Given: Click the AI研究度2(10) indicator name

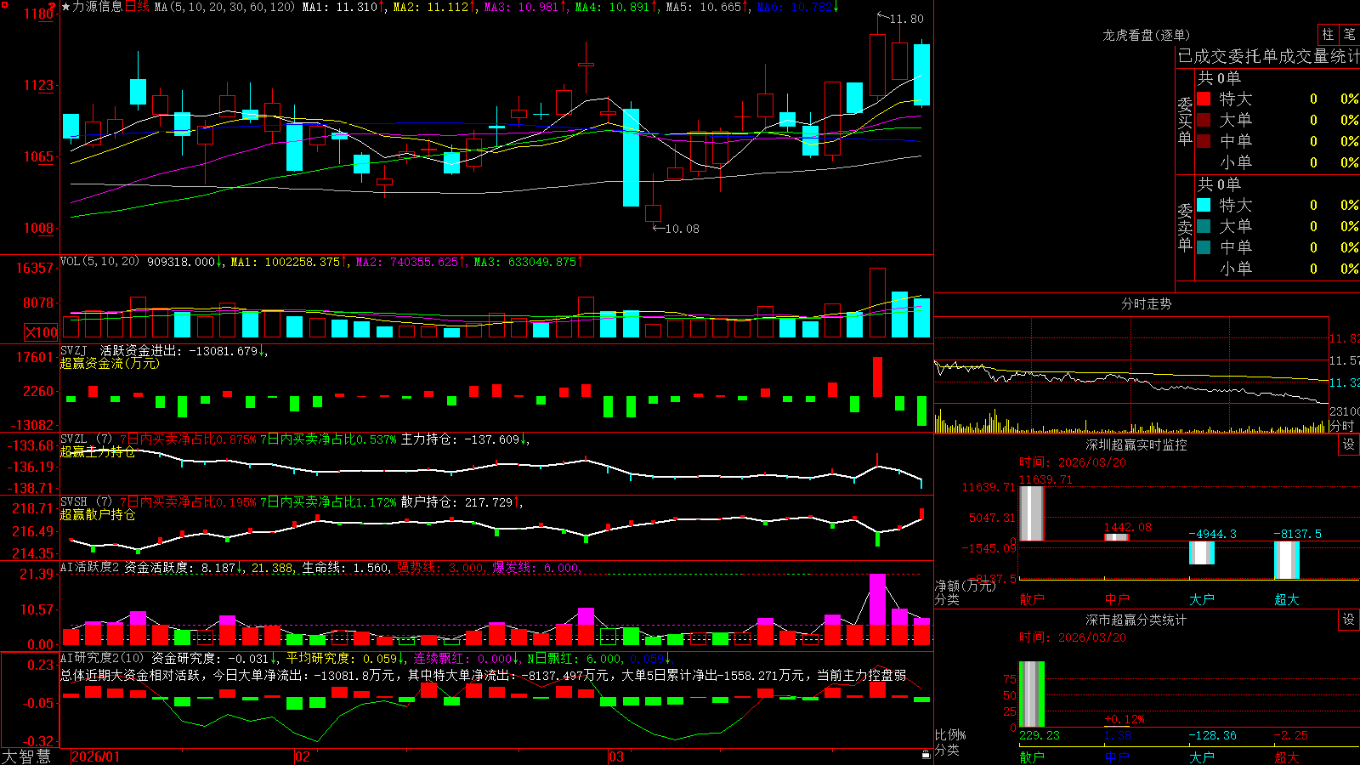Looking at the screenshot, I should click(102, 658).
